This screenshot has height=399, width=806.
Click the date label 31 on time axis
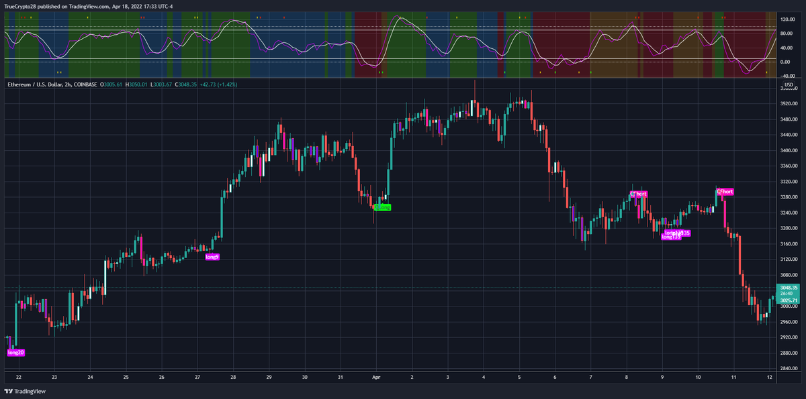(341, 377)
